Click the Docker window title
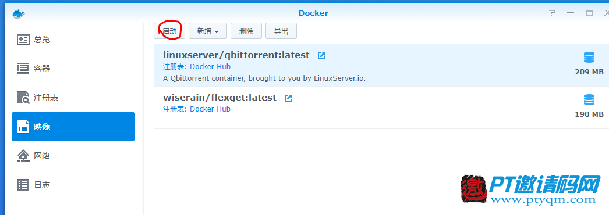609x215 pixels. (x=313, y=13)
